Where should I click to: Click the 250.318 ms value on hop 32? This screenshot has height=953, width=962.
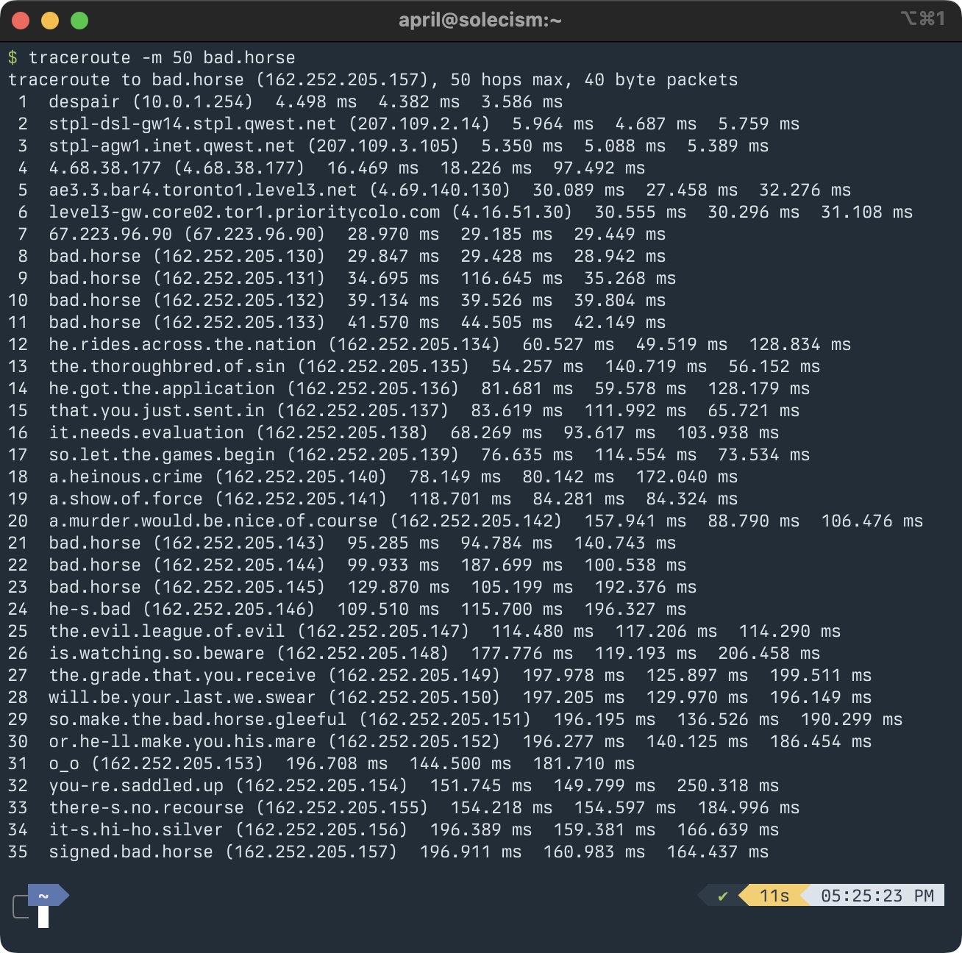[x=728, y=785]
